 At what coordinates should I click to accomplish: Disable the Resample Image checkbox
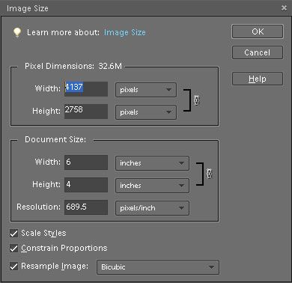pyautogui.click(x=14, y=266)
